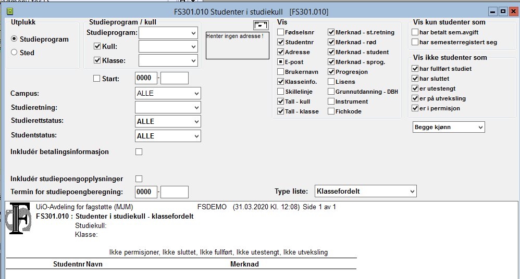Open the Studieprogram dropdown
This screenshot has height=279, width=520.
click(x=168, y=33)
